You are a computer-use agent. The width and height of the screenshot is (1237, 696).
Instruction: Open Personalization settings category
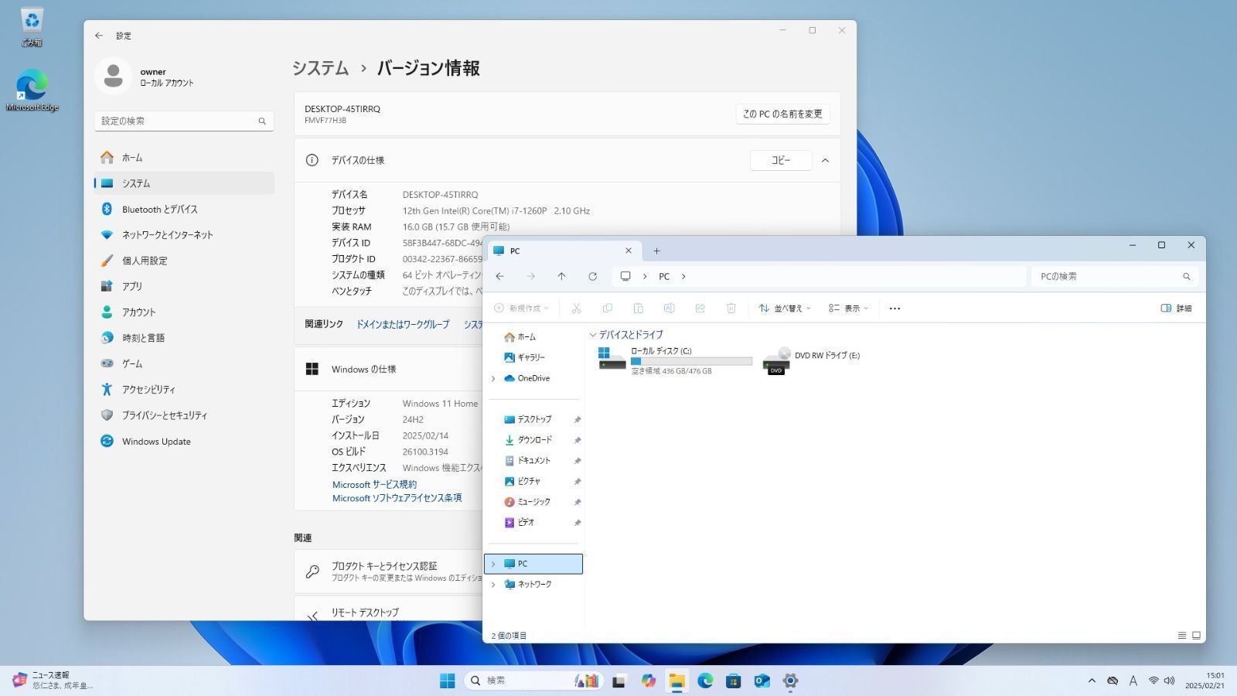184,261
